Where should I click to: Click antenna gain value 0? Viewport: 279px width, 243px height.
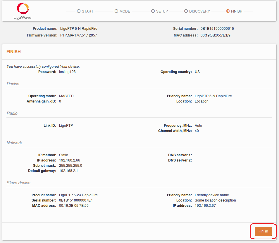coord(60,101)
